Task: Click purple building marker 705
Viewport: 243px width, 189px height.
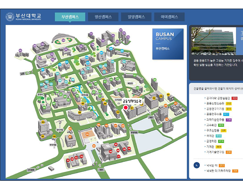Action: pyautogui.click(x=35, y=46)
